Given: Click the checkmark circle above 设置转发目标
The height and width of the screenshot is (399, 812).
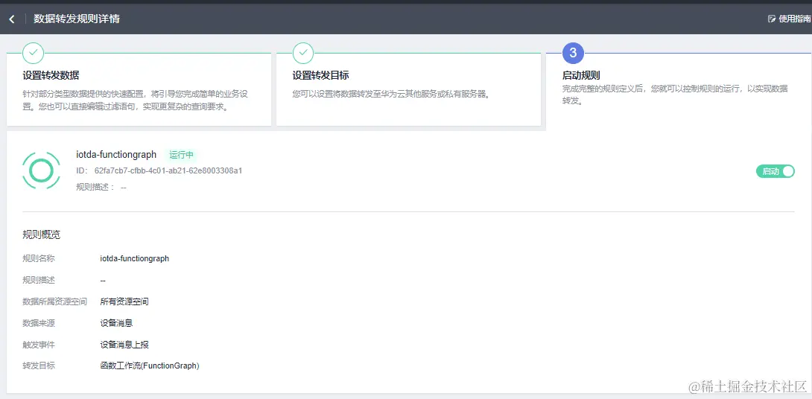Looking at the screenshot, I should 303,53.
